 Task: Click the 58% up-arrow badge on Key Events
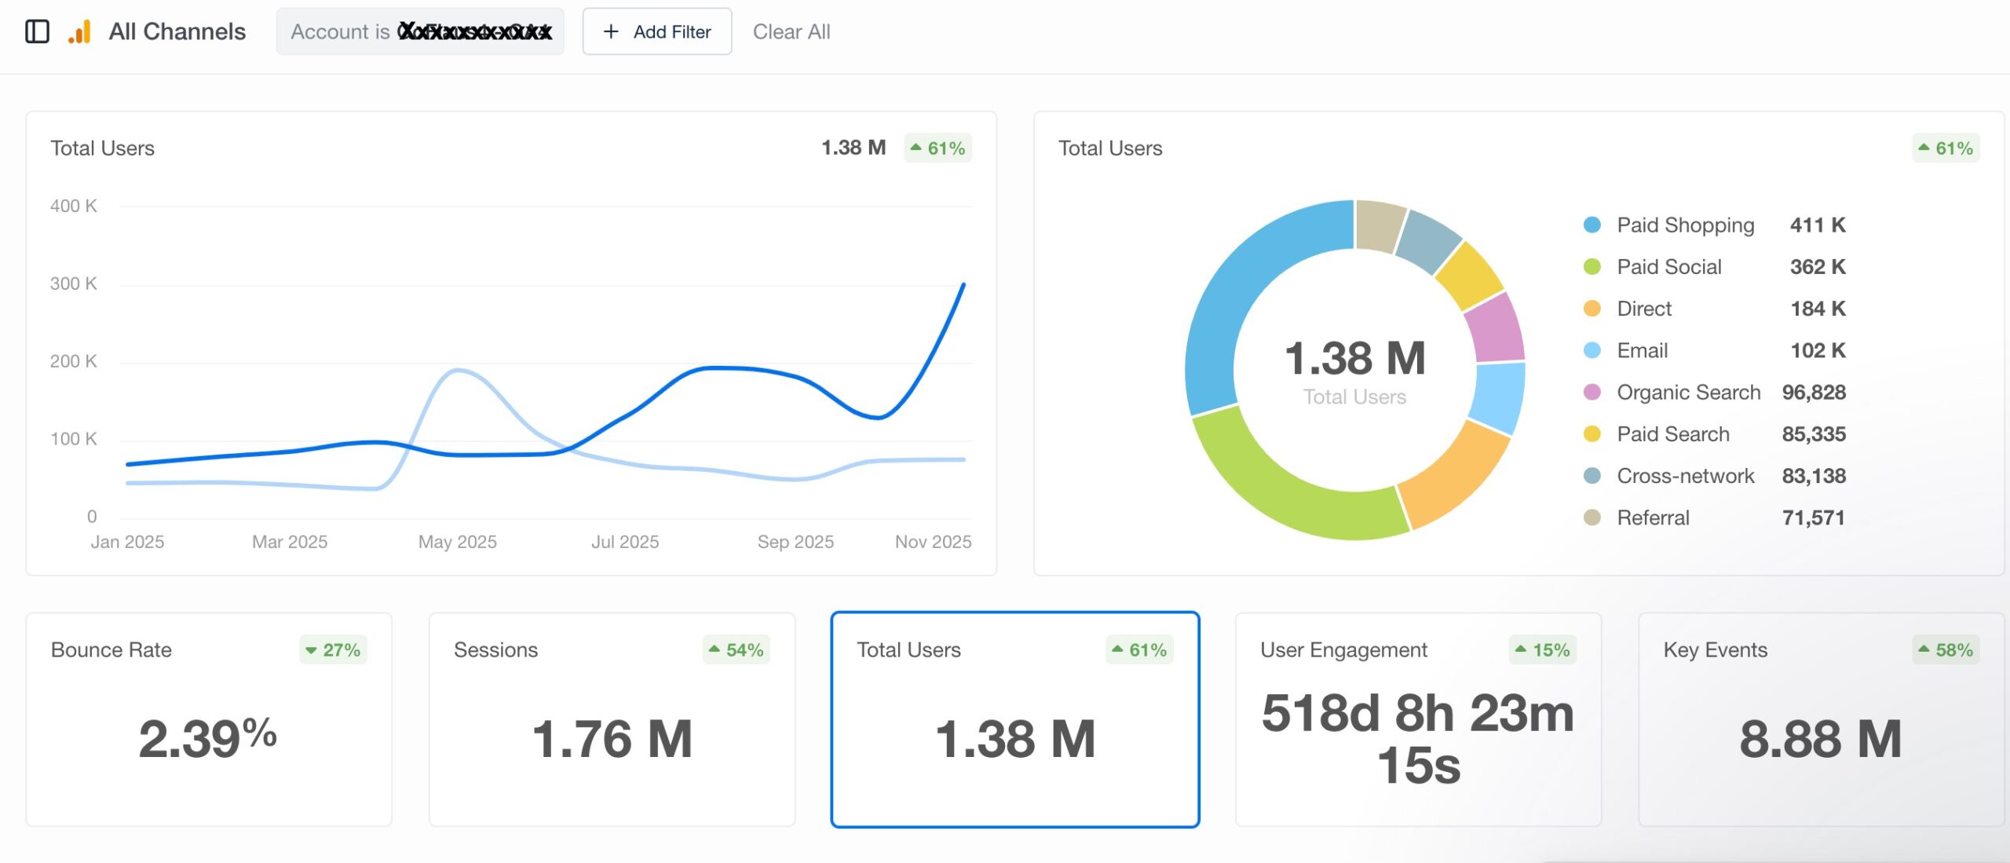pyautogui.click(x=1945, y=650)
